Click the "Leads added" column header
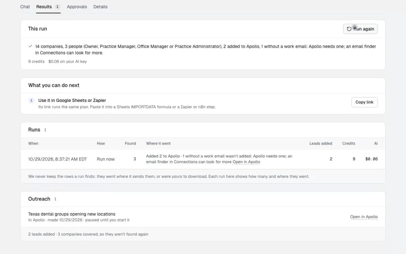Viewport: 406px width, 254px height. [321, 144]
